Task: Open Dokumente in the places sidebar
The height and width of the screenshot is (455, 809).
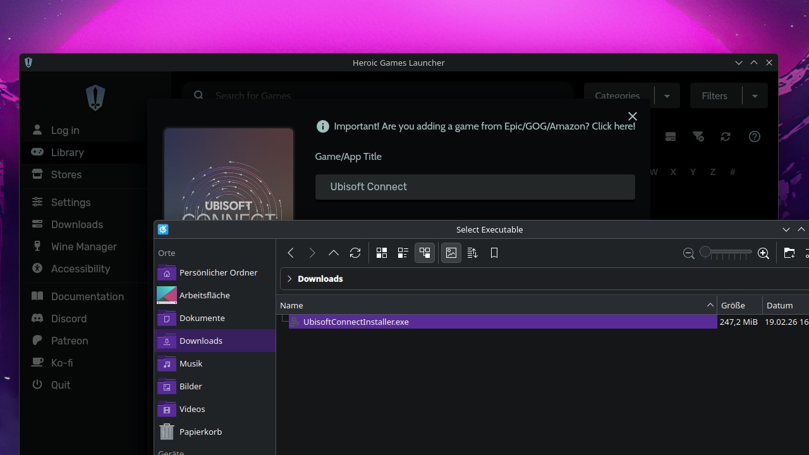Action: tap(202, 318)
